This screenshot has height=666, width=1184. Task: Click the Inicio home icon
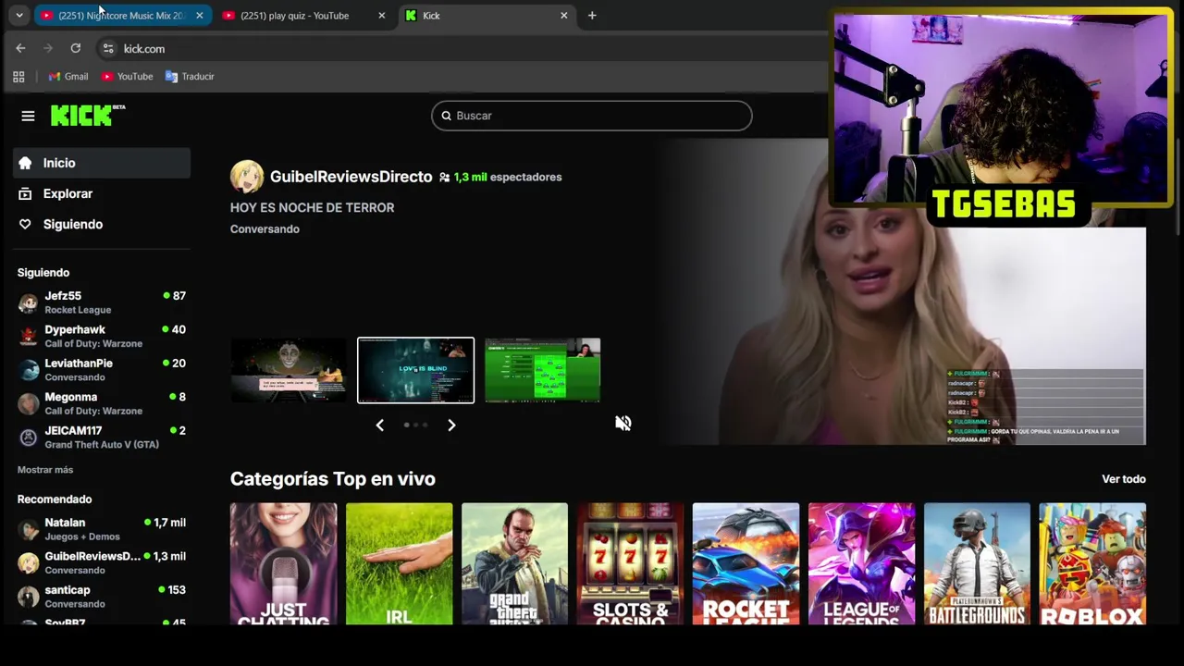tap(25, 163)
